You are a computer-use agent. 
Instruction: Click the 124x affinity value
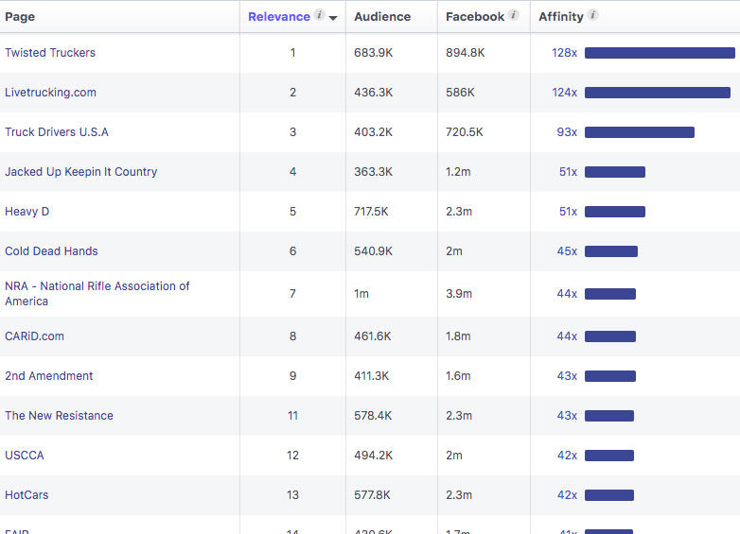[564, 93]
